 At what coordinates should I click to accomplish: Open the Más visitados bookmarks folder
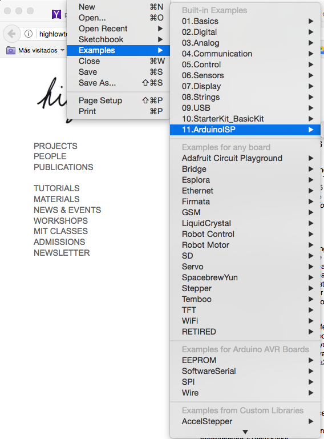pyautogui.click(x=35, y=50)
